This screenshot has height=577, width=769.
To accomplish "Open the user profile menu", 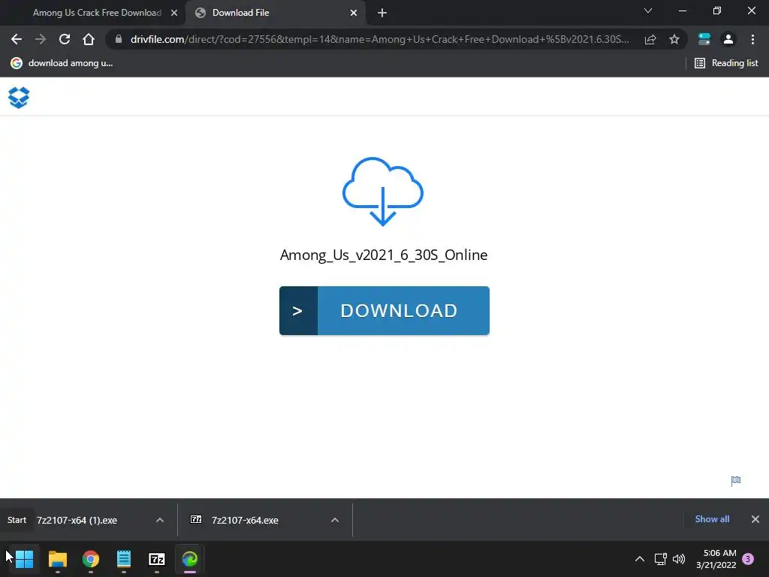I will (728, 39).
